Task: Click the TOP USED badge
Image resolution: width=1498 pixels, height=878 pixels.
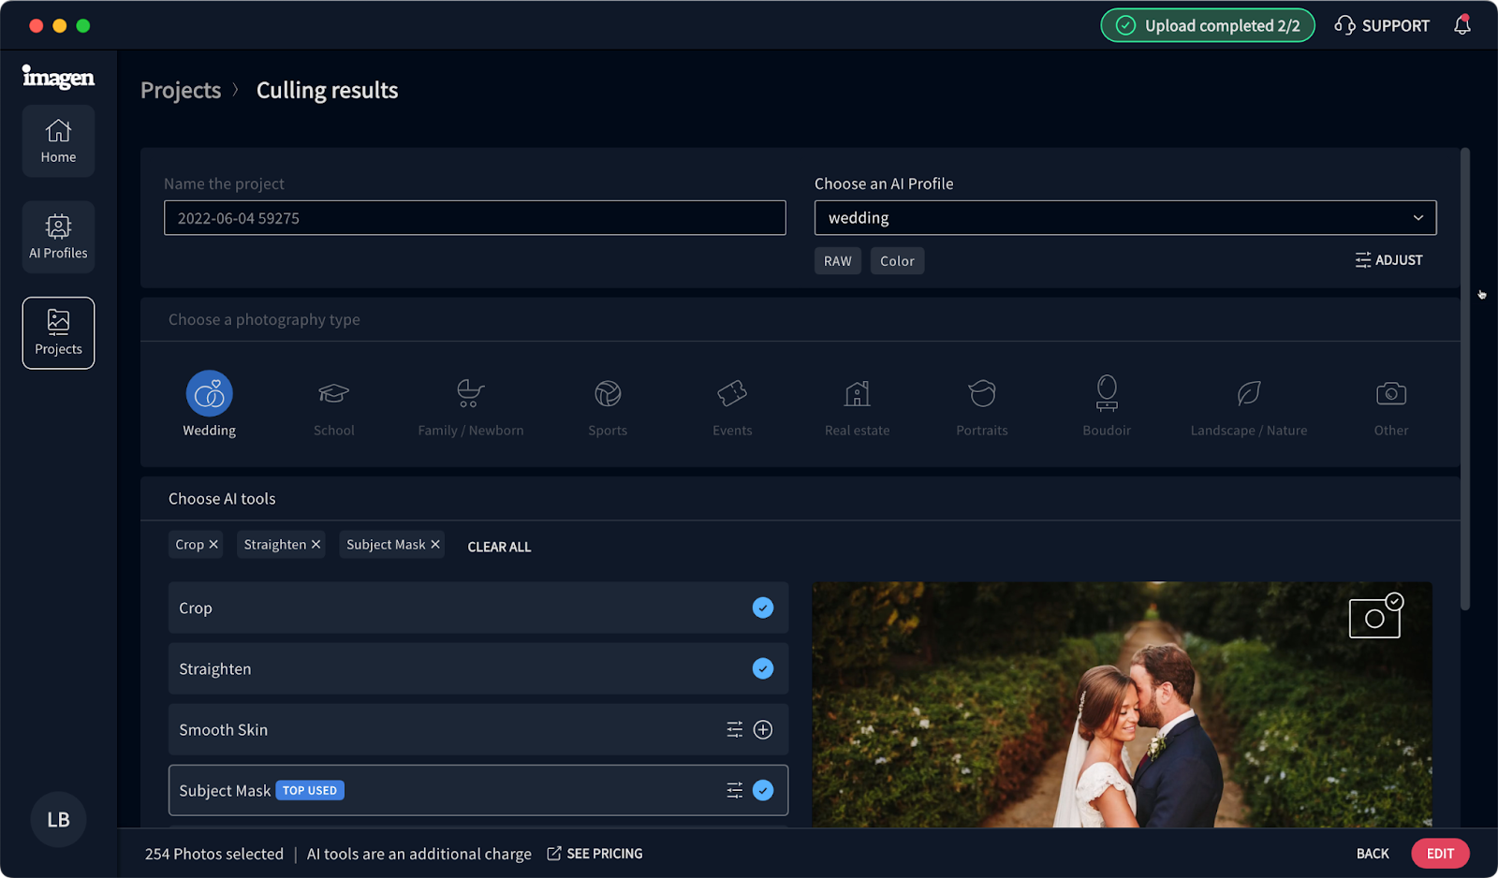Action: 310,790
